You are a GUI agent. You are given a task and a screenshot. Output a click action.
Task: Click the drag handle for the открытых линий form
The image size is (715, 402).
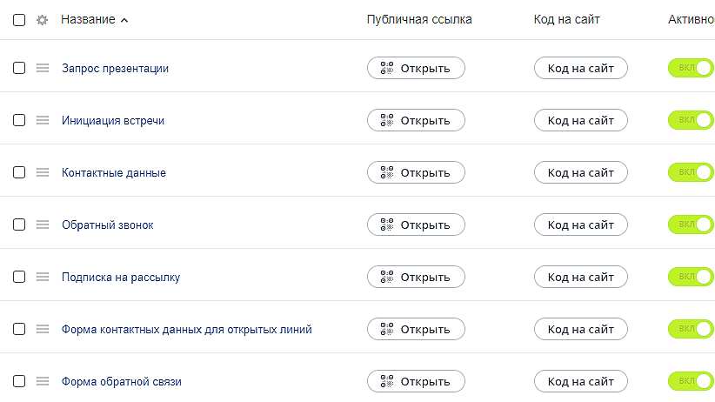click(x=42, y=330)
